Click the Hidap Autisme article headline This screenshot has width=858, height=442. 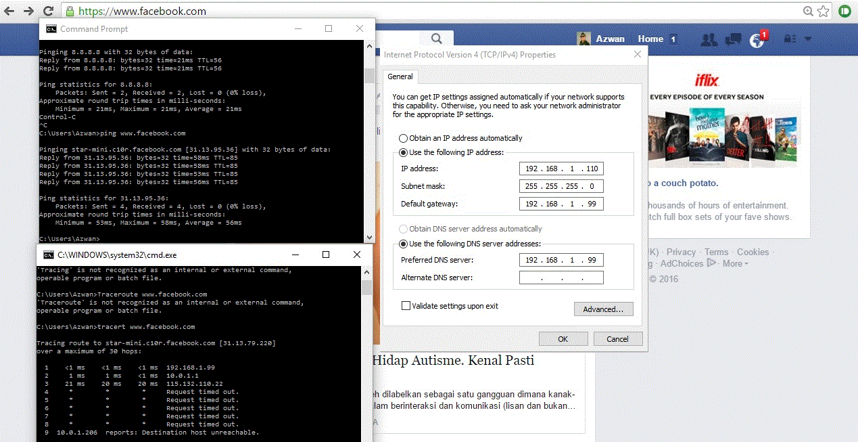pos(454,360)
